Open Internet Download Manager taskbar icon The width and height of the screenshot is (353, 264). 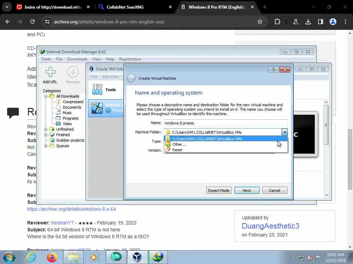click(x=158, y=257)
